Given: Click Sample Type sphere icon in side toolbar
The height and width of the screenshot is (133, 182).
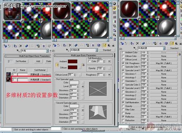Looking at the screenshot, I should (114, 4).
